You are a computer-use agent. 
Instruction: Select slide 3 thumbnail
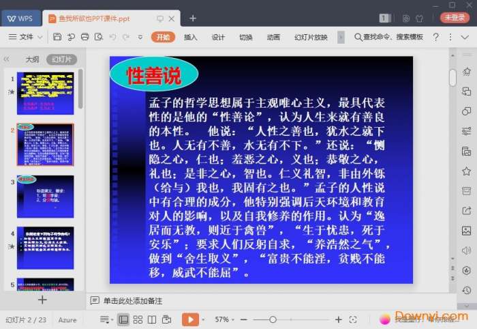pyautogui.click(x=46, y=197)
